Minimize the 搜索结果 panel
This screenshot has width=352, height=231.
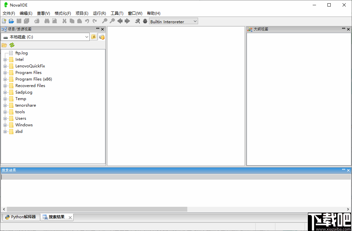(344, 170)
